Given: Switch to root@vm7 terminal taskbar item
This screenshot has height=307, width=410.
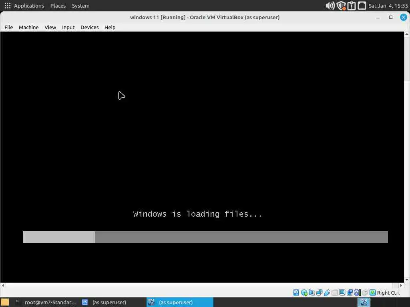Looking at the screenshot, I should click(46, 302).
